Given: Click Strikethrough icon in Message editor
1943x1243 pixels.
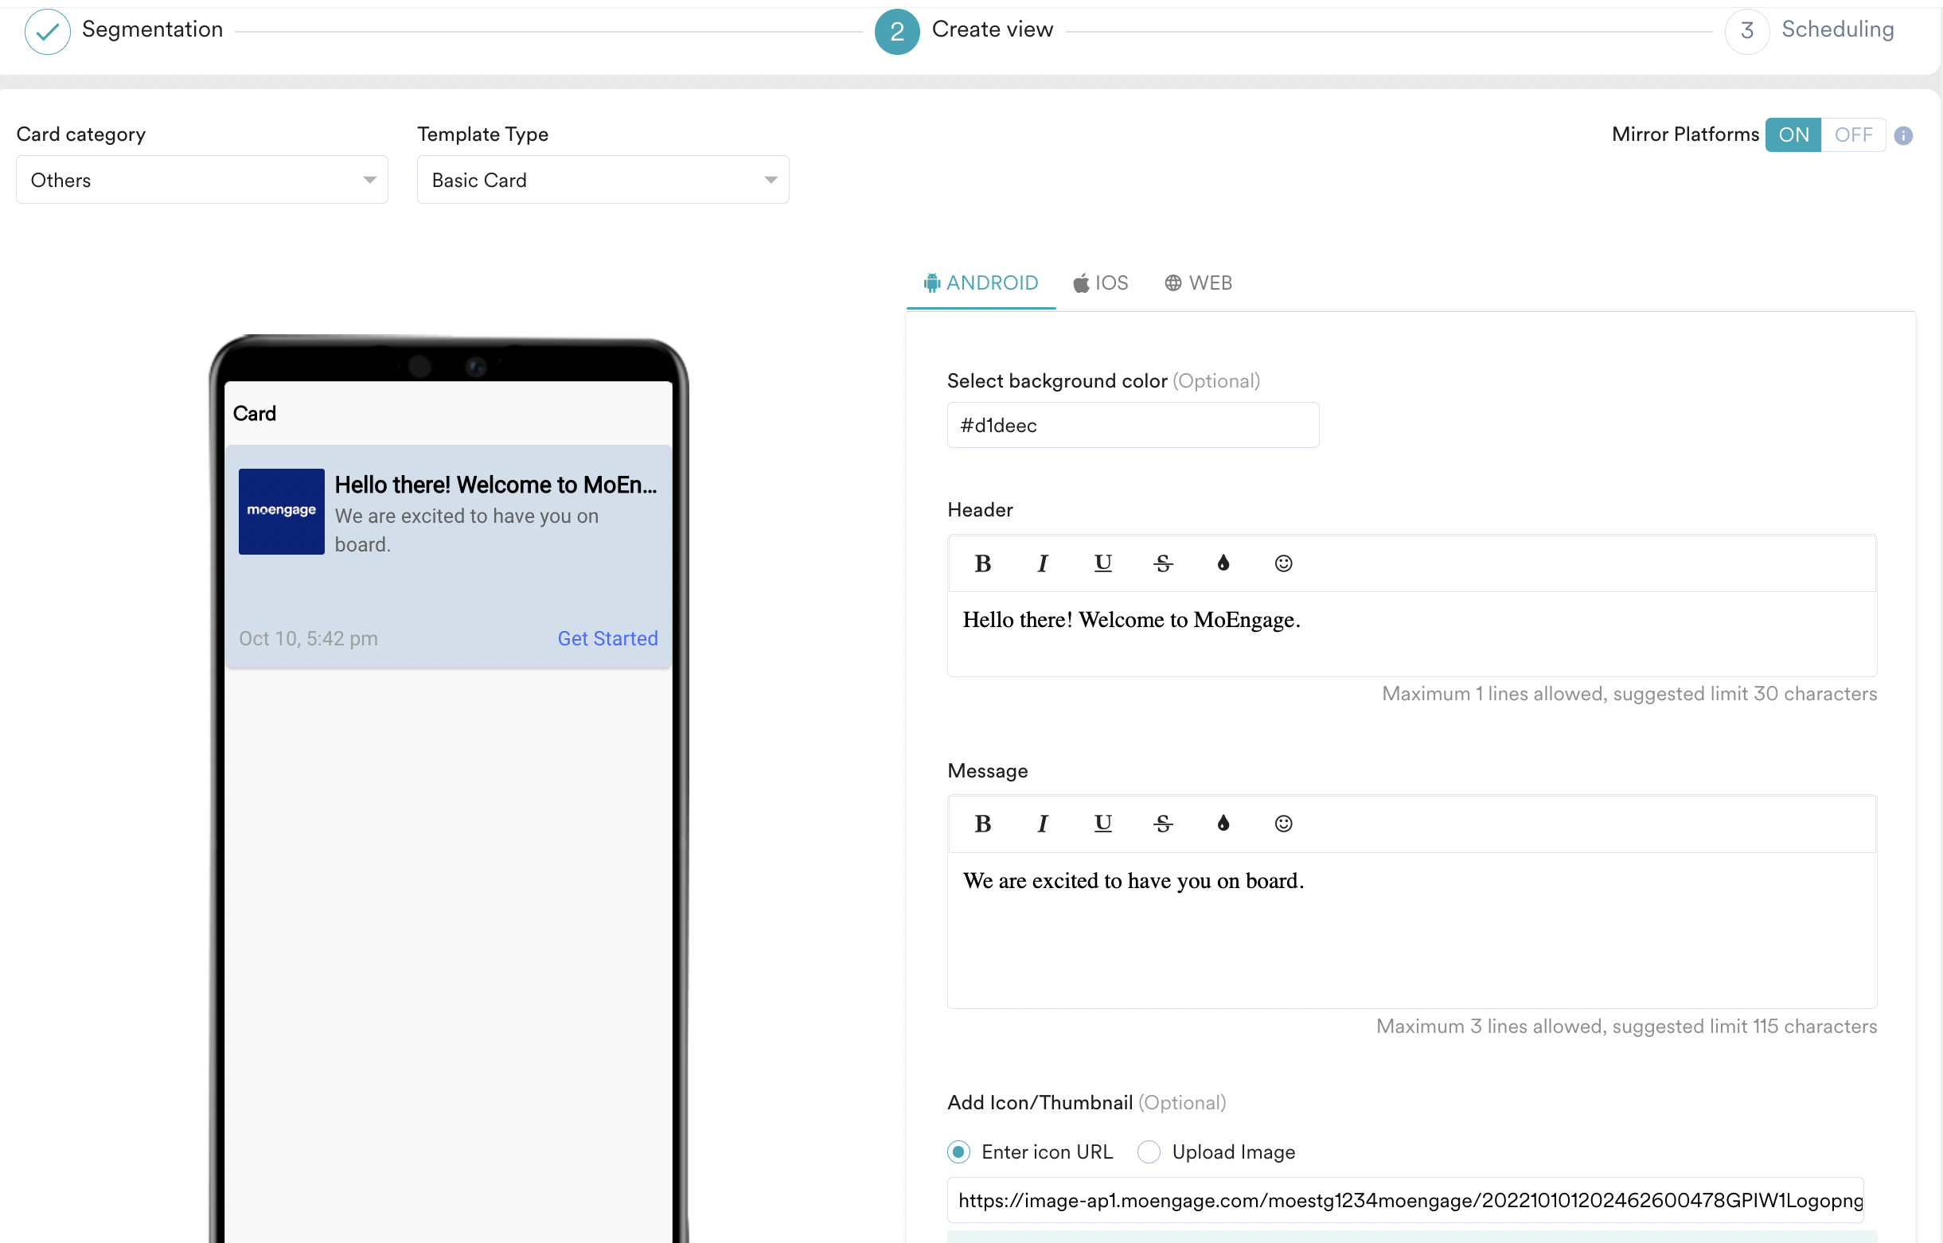Looking at the screenshot, I should [1162, 824].
